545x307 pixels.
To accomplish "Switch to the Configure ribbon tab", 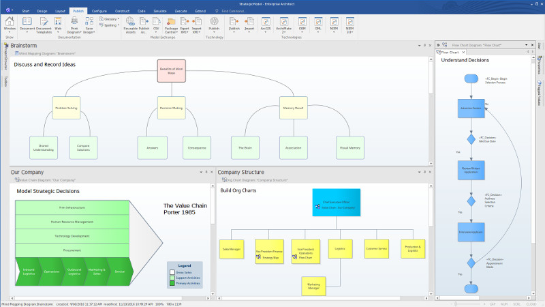I will 99,12.
